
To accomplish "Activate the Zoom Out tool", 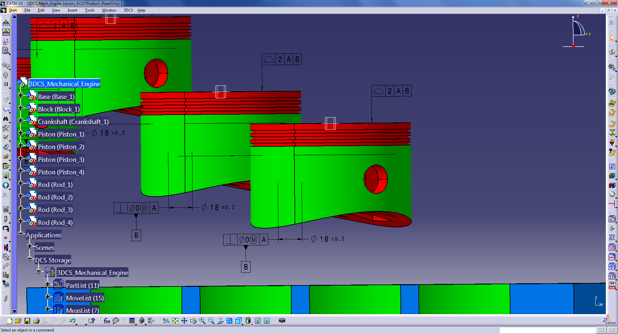I will coord(211,321).
